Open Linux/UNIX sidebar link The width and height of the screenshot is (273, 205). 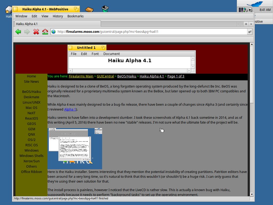31,102
